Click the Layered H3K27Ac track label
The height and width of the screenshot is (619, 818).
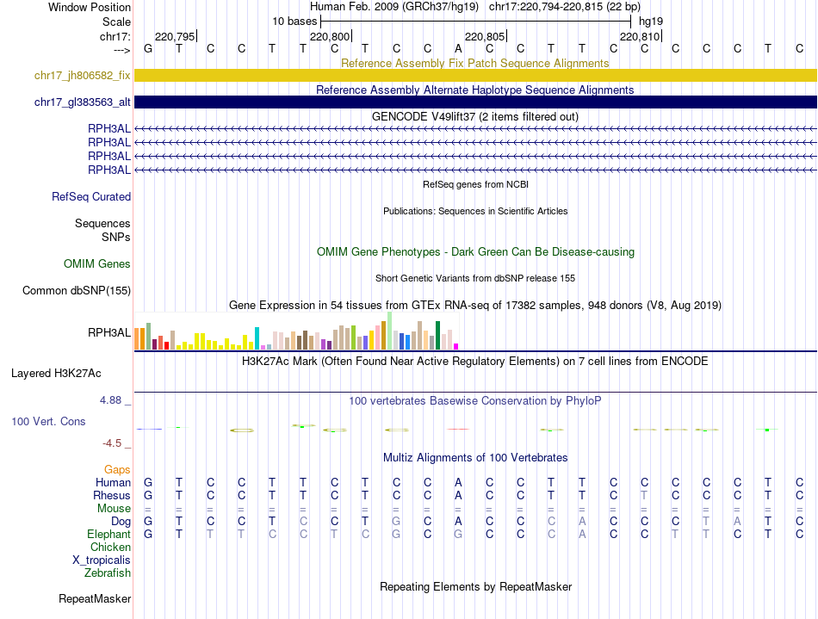pyautogui.click(x=56, y=374)
